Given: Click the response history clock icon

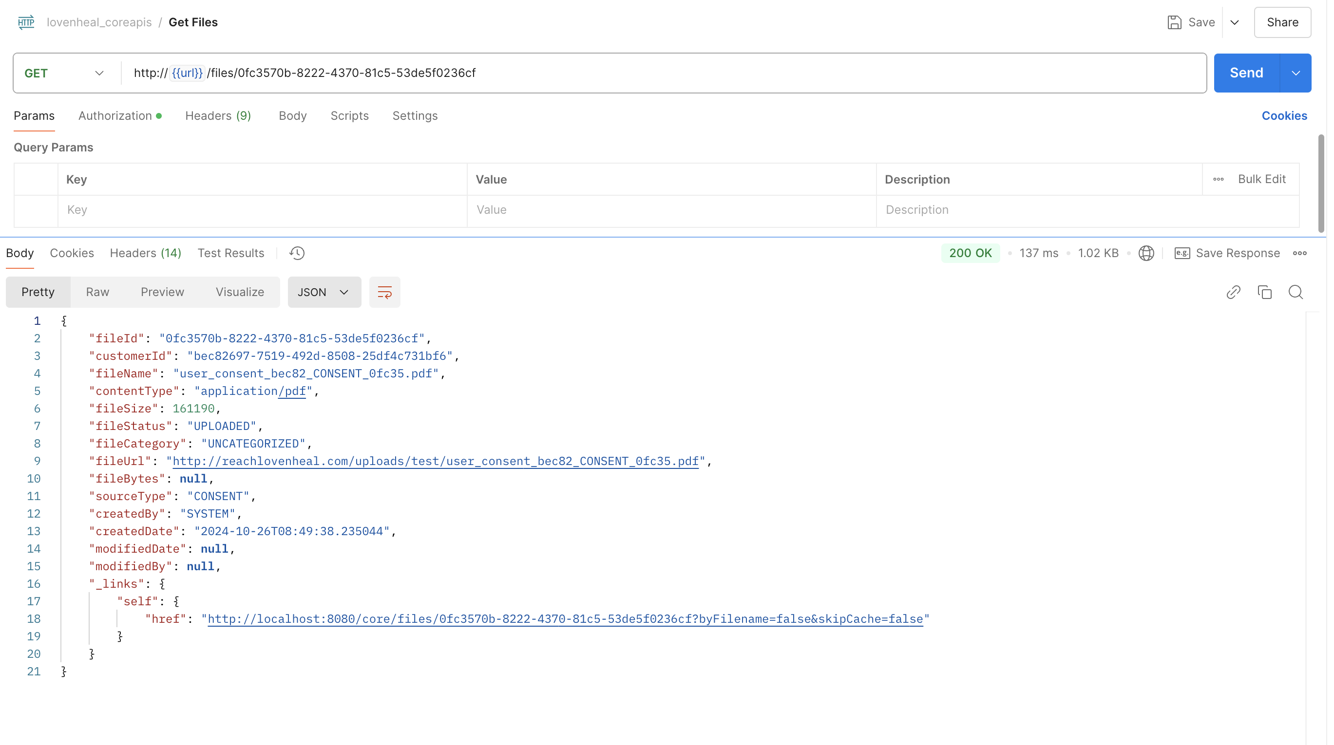Looking at the screenshot, I should click(x=297, y=253).
